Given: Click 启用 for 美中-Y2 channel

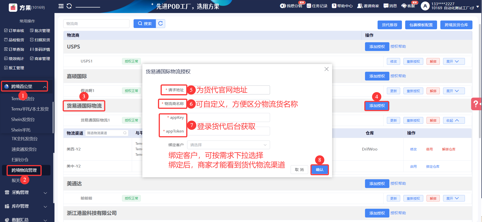Looking at the screenshot, I should coord(413,166).
